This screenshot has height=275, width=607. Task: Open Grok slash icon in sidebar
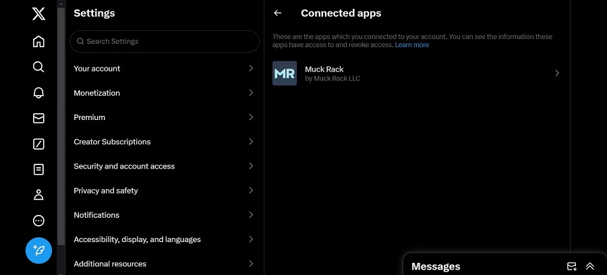click(38, 144)
